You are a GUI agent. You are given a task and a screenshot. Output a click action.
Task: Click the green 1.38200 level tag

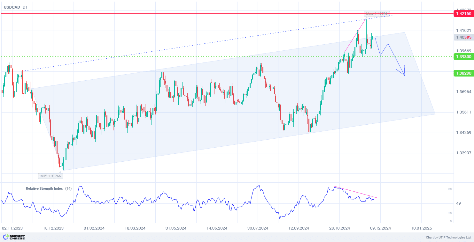[463, 73]
